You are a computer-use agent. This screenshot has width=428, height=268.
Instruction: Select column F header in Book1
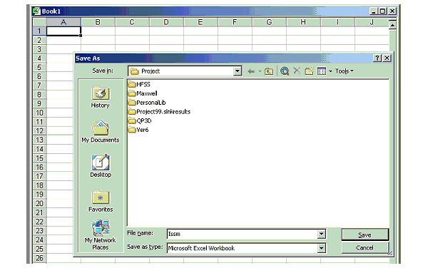click(235, 22)
